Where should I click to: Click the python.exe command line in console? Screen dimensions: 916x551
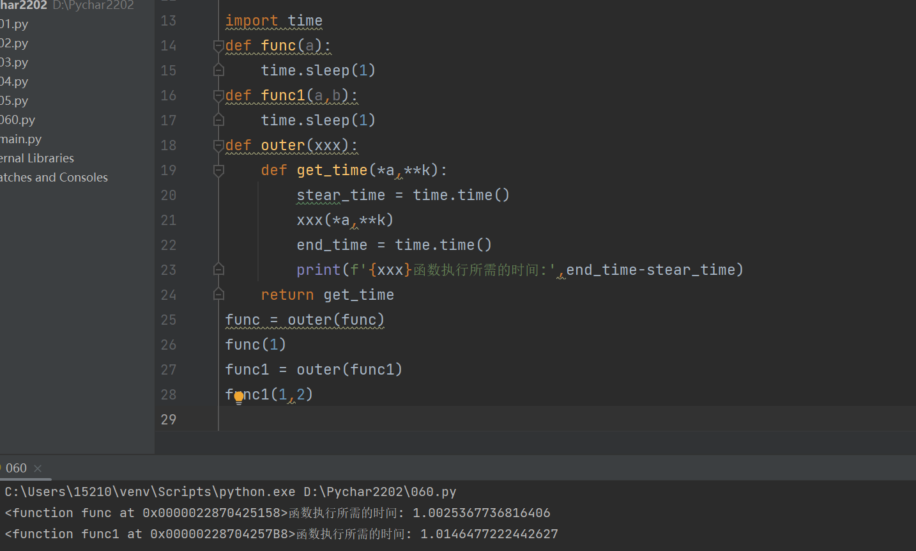(231, 492)
